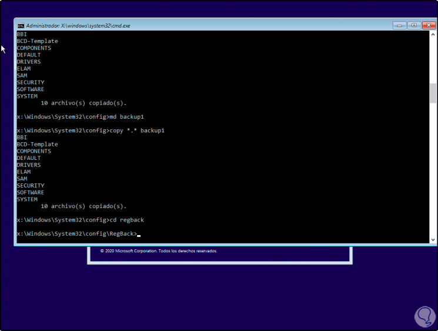Click the scrollbar up arrow in the console
The width and height of the screenshot is (438, 331).
pyautogui.click(x=433, y=35)
